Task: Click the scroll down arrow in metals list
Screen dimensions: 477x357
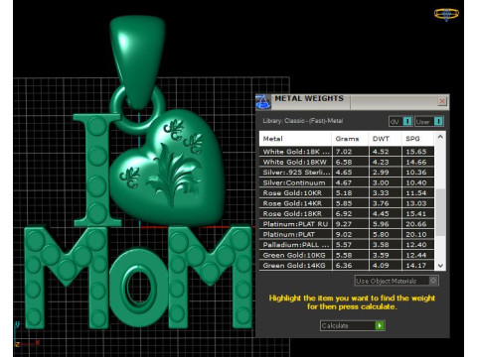Action: [440, 266]
